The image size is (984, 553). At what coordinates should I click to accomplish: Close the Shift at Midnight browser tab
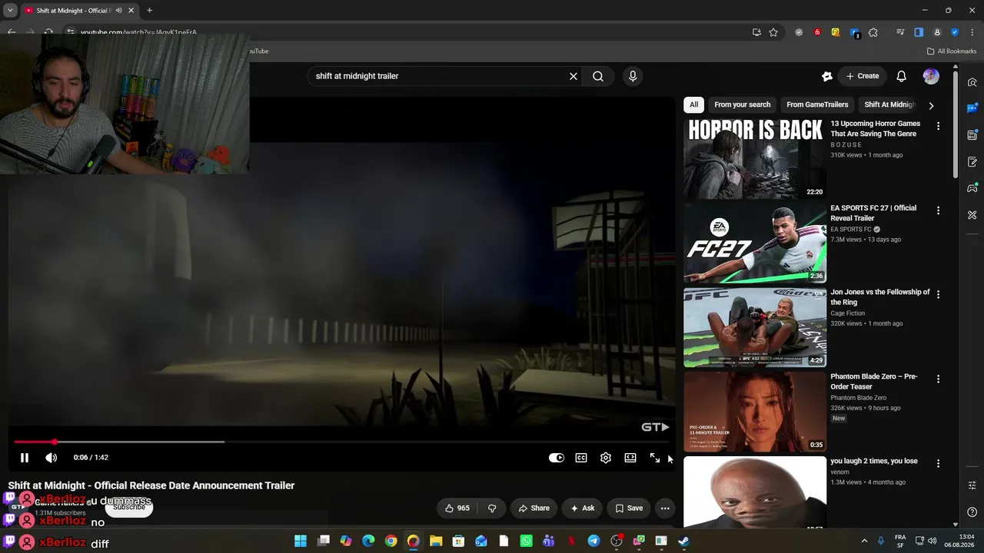point(131,10)
